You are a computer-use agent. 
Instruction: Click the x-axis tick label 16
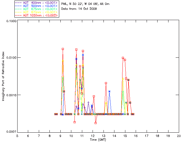(136, 136)
